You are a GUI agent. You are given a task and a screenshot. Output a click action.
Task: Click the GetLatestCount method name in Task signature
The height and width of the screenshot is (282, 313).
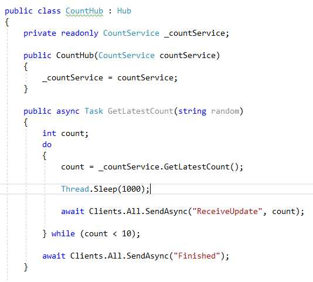141,111
